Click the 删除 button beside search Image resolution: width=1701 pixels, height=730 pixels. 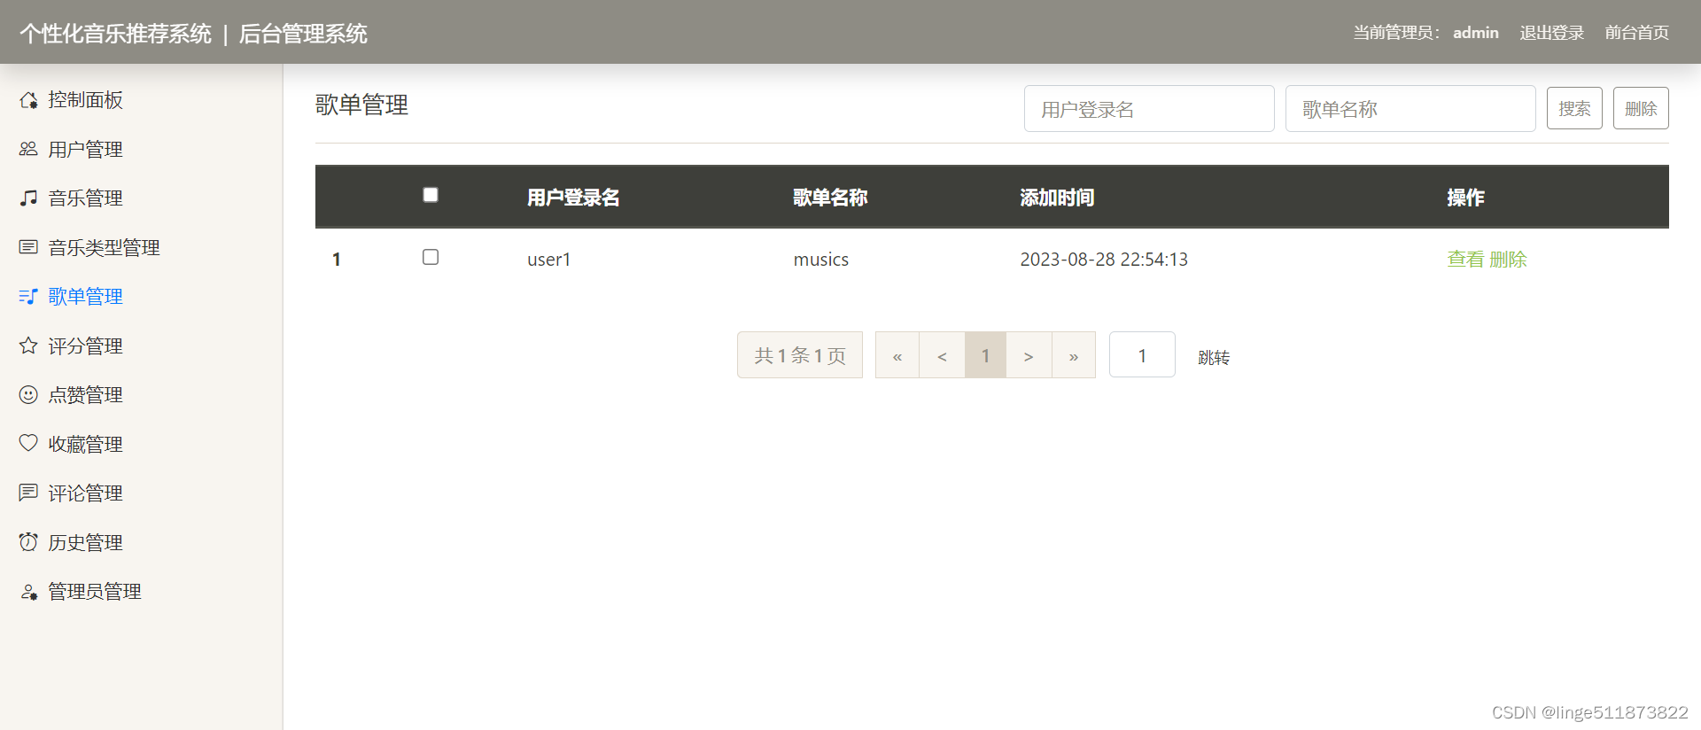click(1641, 108)
